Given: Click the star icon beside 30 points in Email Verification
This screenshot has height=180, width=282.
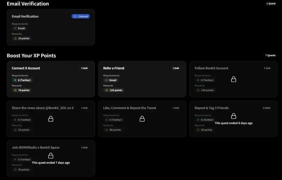Looking at the screenshot, I should pos(15,38).
